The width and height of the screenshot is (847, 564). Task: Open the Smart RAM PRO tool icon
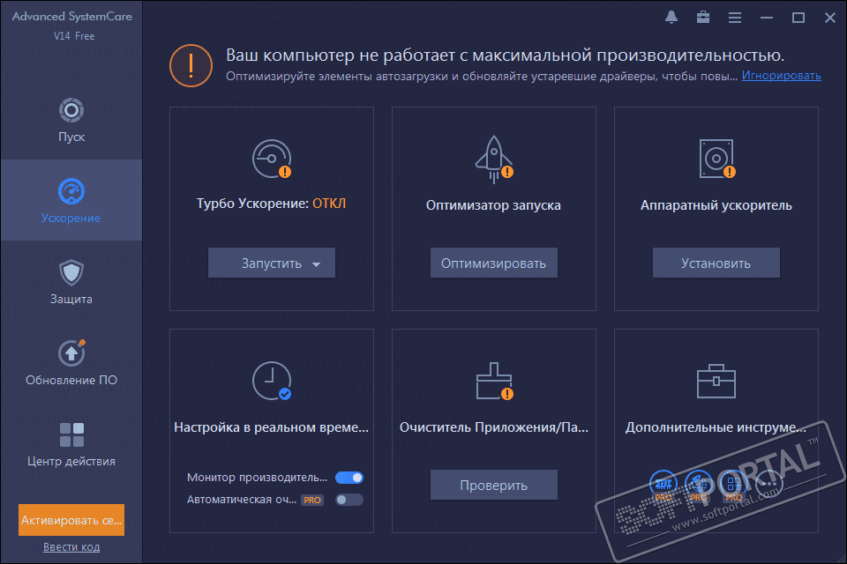(663, 486)
